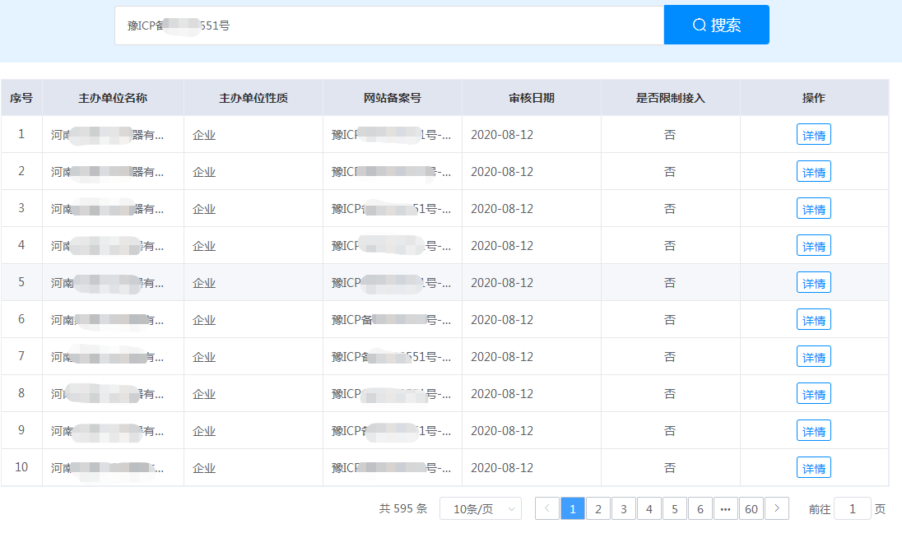This screenshot has width=902, height=533.
Task: Click the 主办单位名称 column header
Action: (114, 97)
